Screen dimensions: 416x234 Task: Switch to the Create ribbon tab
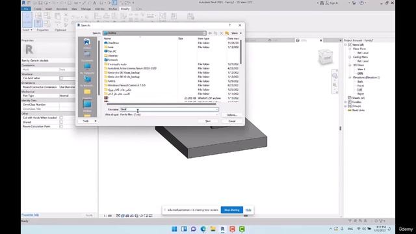tap(38, 8)
